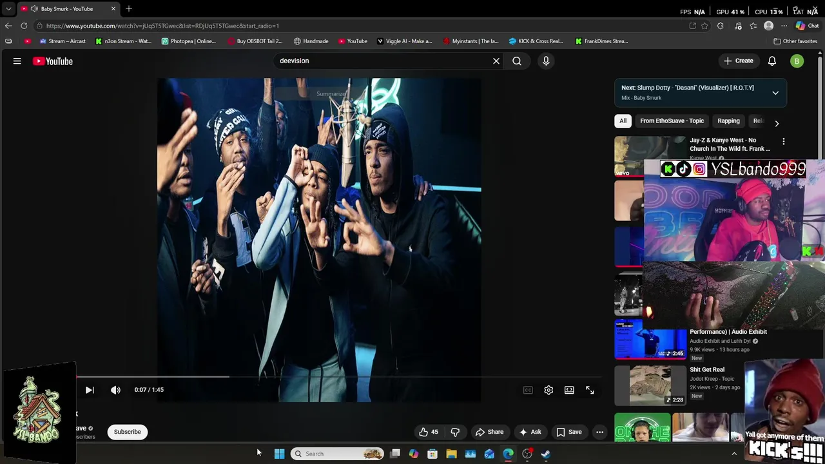Go to the YouTube home logo

coord(53,61)
